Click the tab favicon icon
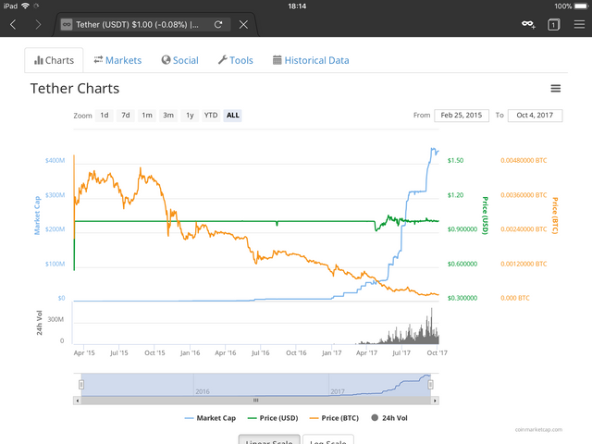The height and width of the screenshot is (444, 592). [x=67, y=25]
